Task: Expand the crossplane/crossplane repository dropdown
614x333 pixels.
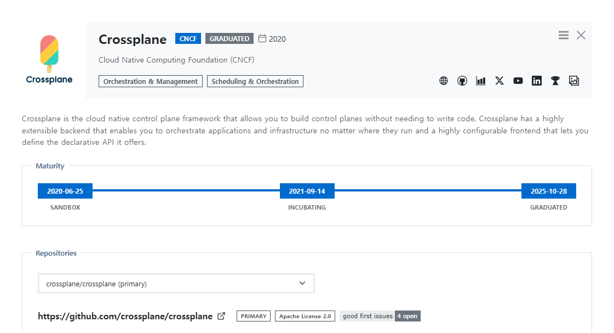Action: point(176,284)
